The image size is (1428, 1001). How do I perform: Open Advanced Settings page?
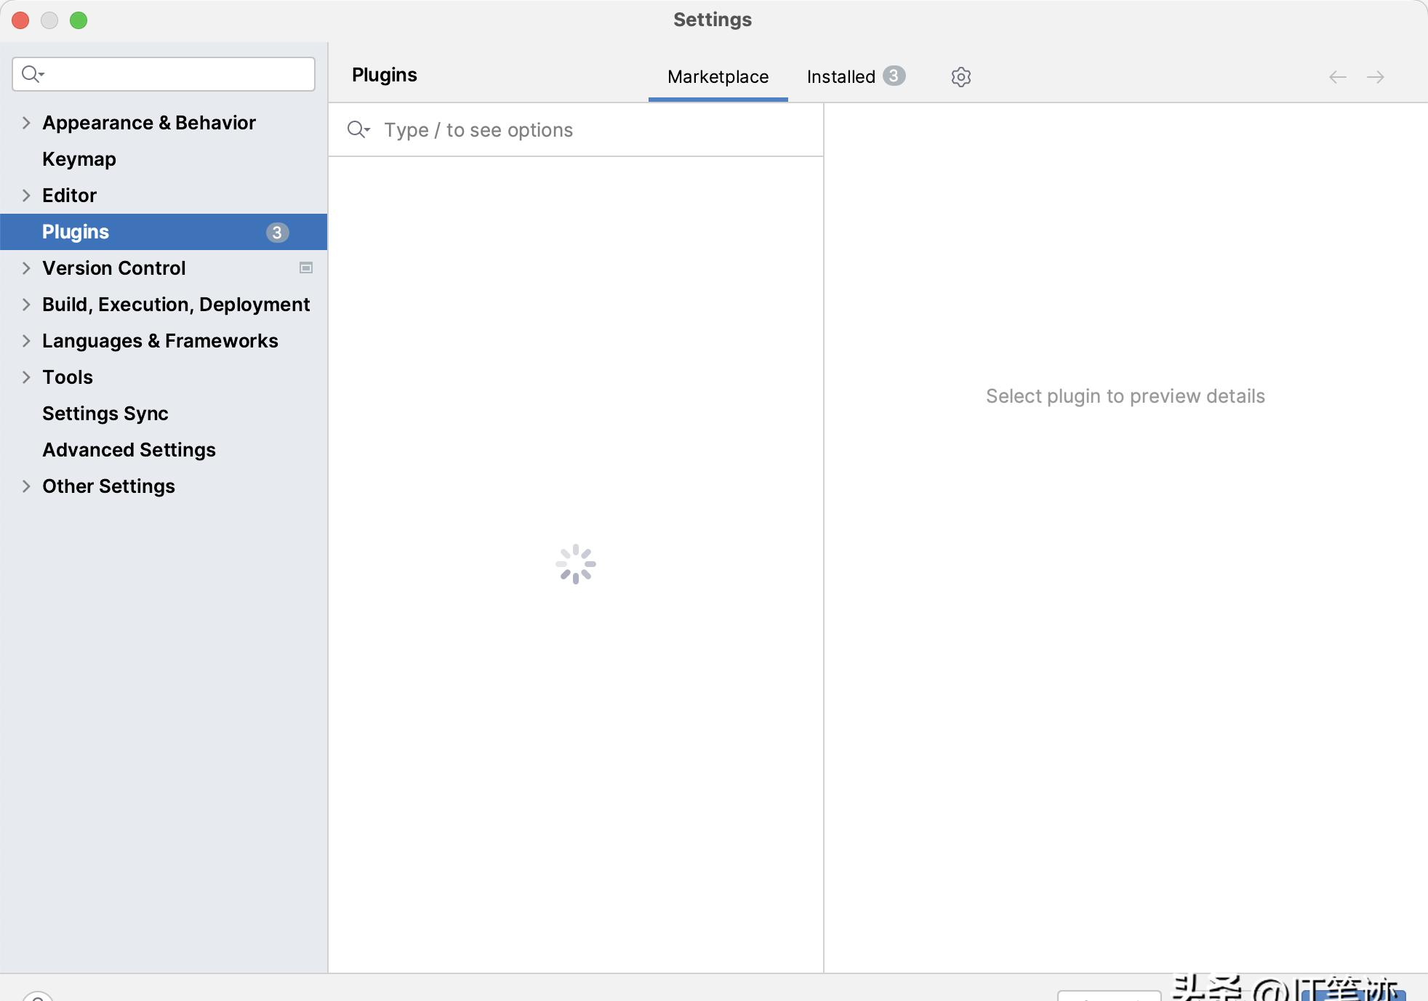pos(164,450)
